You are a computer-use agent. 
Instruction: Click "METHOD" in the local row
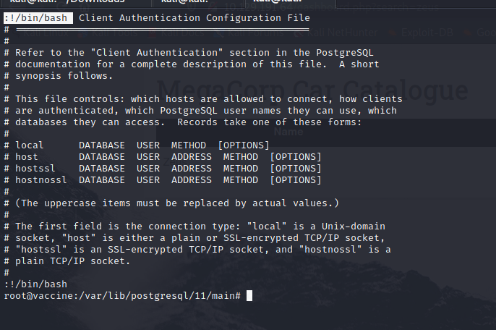(189, 145)
